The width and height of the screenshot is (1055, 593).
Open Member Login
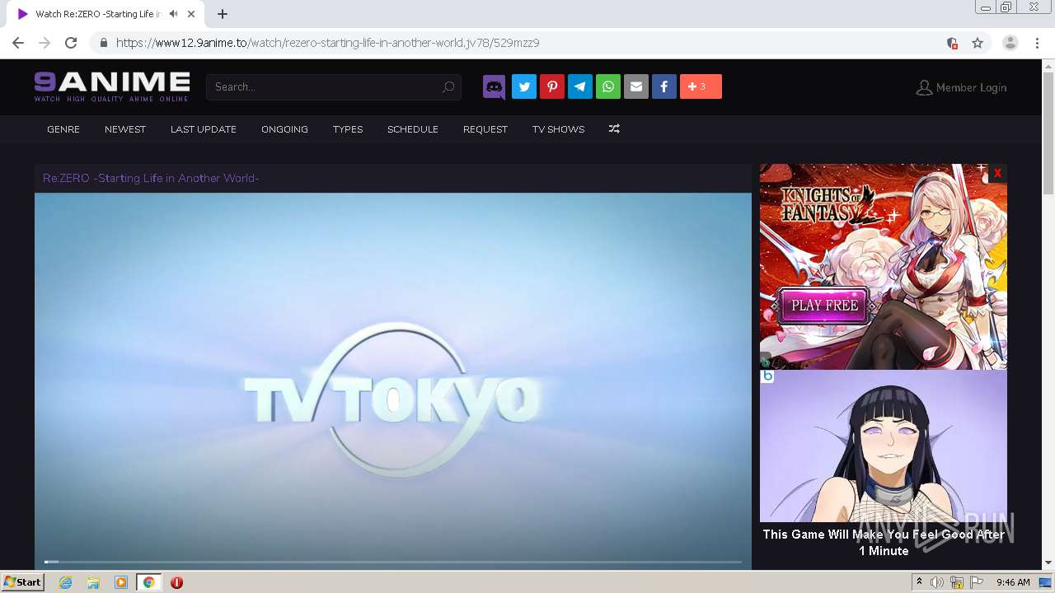click(x=961, y=87)
